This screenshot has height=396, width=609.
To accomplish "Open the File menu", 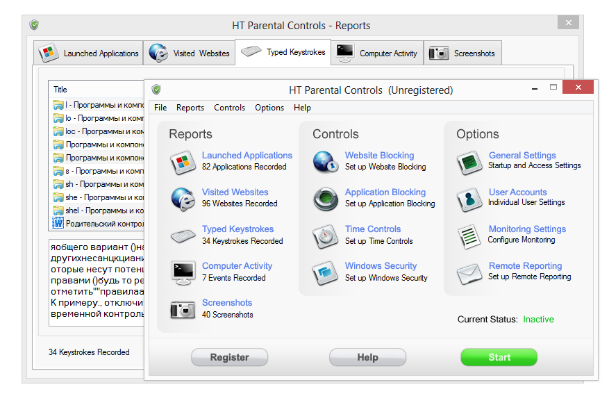I will pos(160,108).
